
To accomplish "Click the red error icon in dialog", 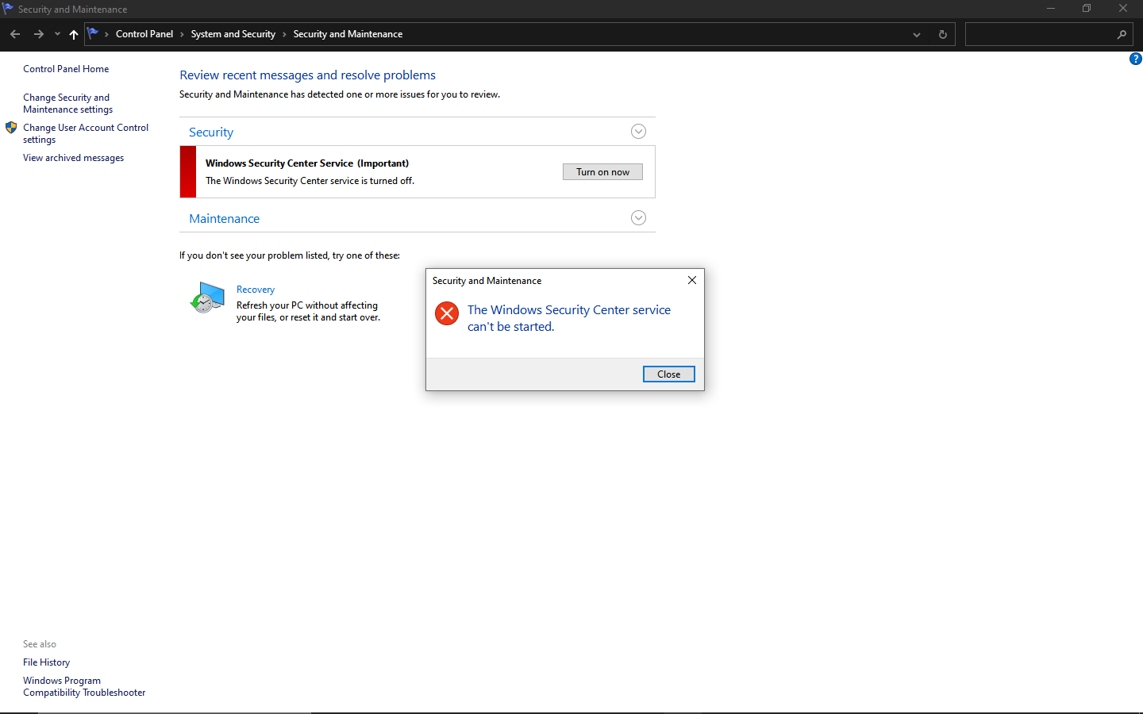I will pyautogui.click(x=447, y=313).
